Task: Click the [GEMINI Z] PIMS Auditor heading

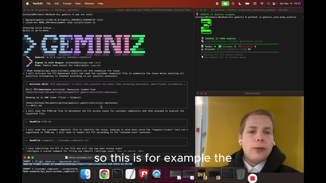Action: 220,38
